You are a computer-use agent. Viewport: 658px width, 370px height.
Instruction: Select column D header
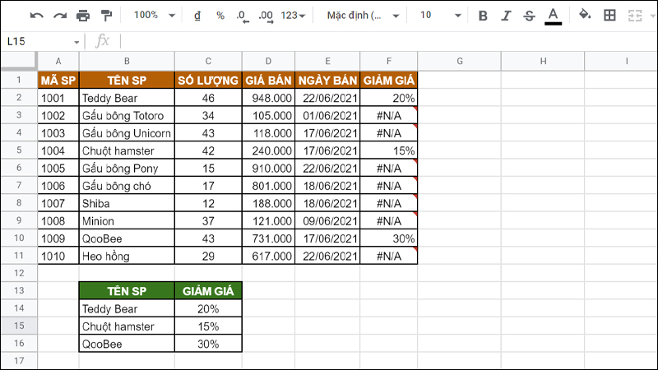(x=269, y=61)
